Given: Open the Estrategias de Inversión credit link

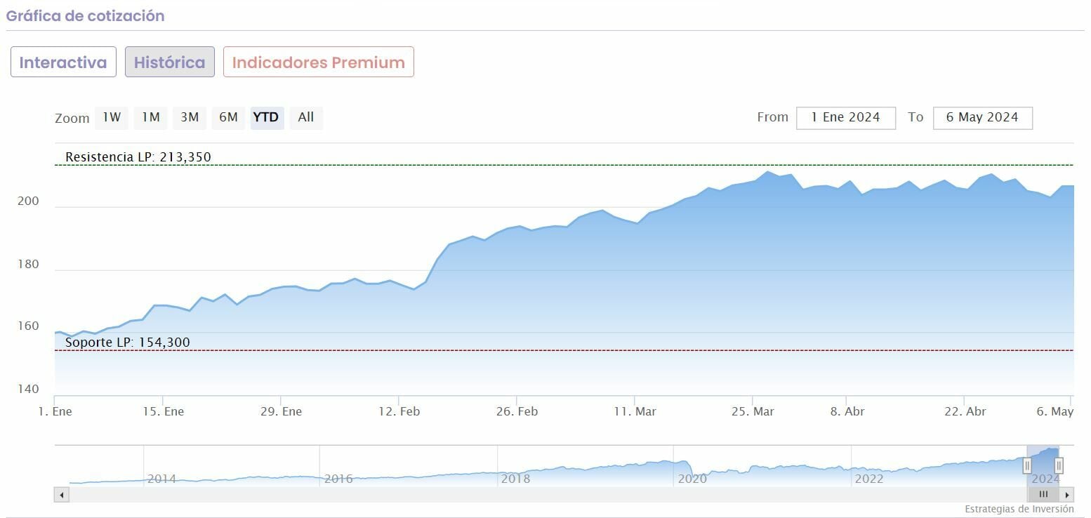Looking at the screenshot, I should pos(1019,509).
